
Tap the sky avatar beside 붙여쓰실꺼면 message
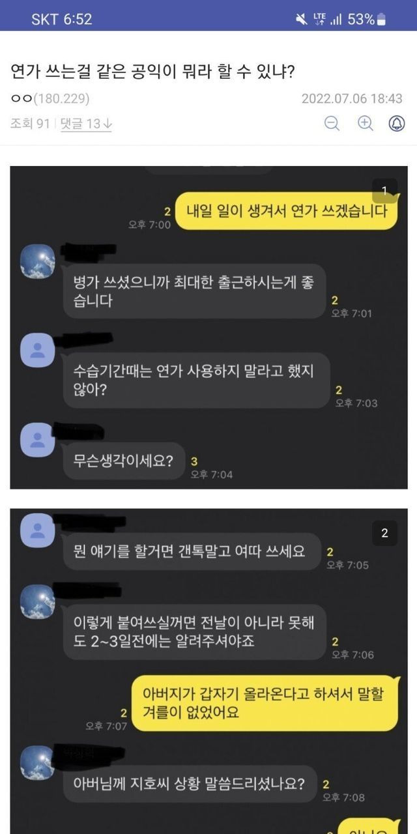click(x=38, y=601)
